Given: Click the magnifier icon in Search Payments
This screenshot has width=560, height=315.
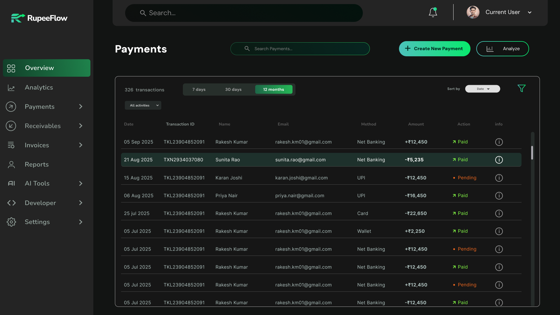Looking at the screenshot, I should click(247, 48).
